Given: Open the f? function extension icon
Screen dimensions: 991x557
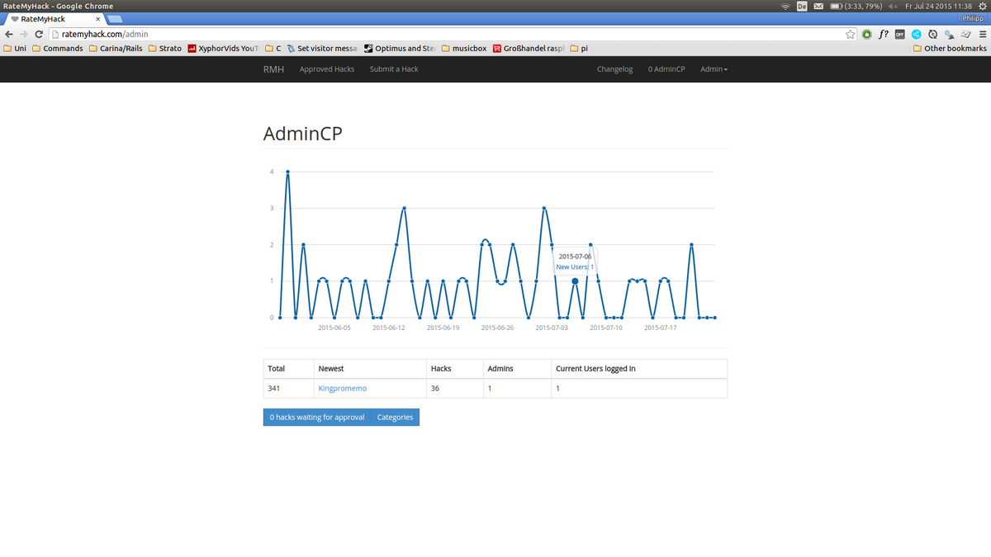Looking at the screenshot, I should (x=884, y=35).
